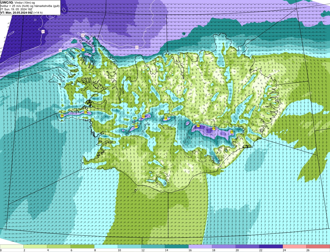Screen dimensions: 330x252
Task: Click the yellow 30 maximum gust label
Action: pos(198,125)
